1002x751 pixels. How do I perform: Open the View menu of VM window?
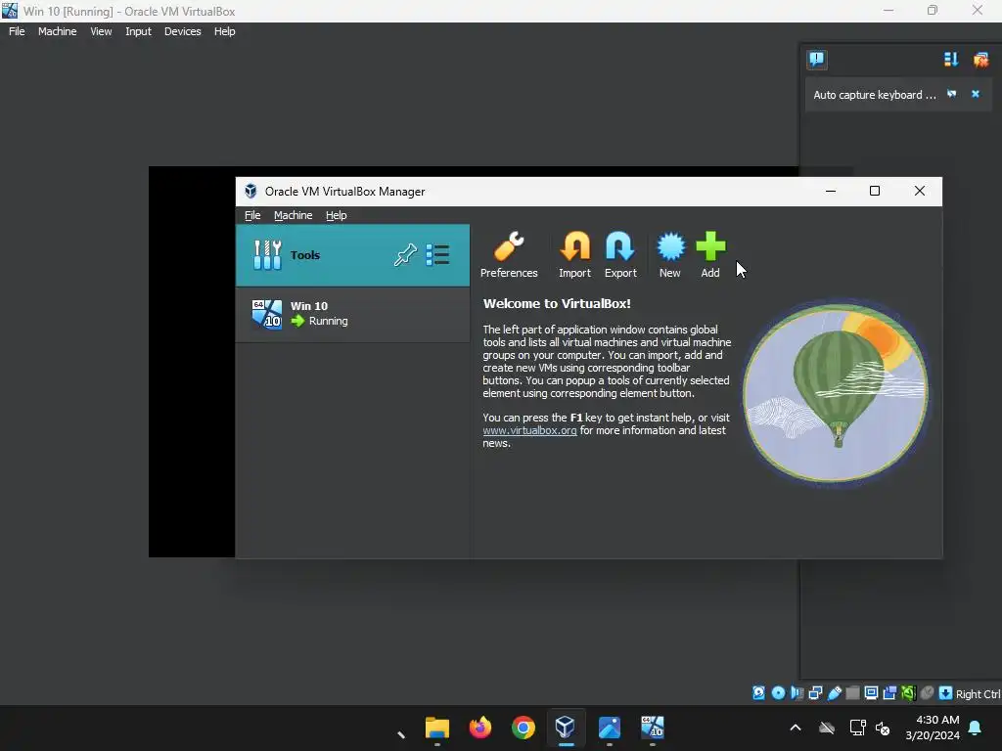(101, 31)
